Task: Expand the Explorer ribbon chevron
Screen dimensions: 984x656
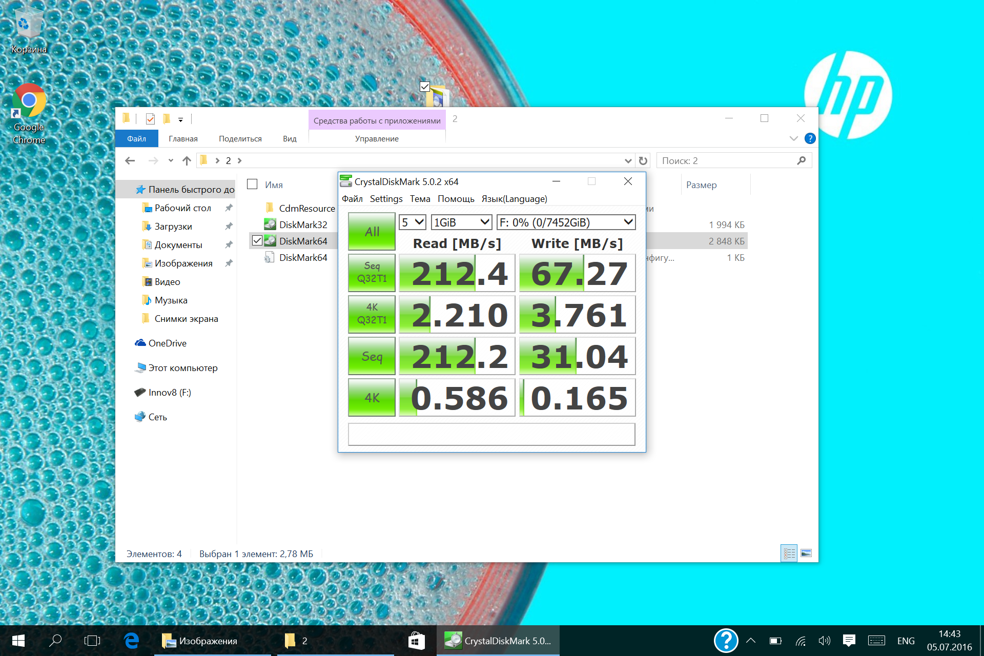Action: click(x=794, y=138)
